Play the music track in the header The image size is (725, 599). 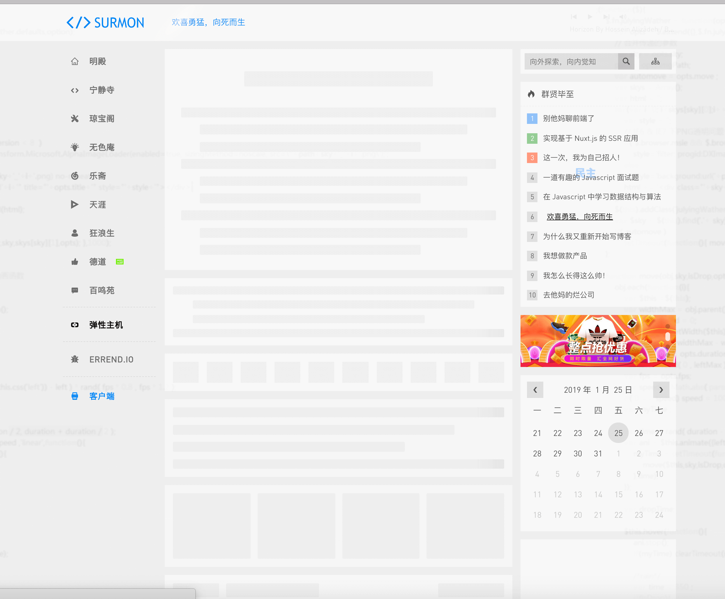[590, 17]
